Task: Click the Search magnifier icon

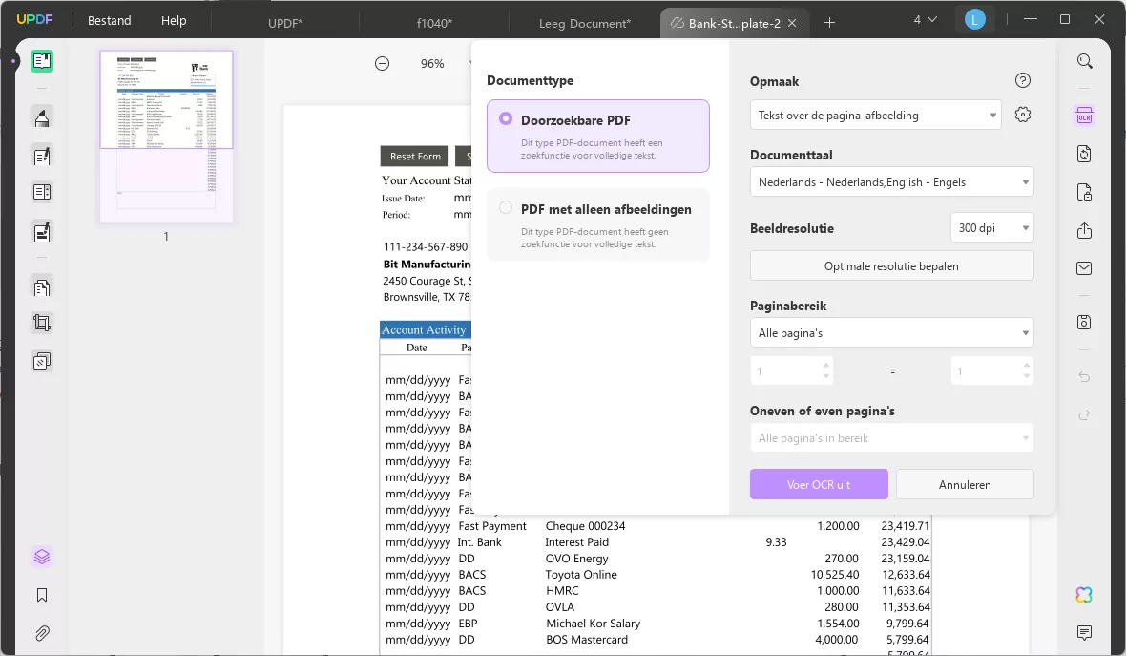Action: click(x=1084, y=61)
